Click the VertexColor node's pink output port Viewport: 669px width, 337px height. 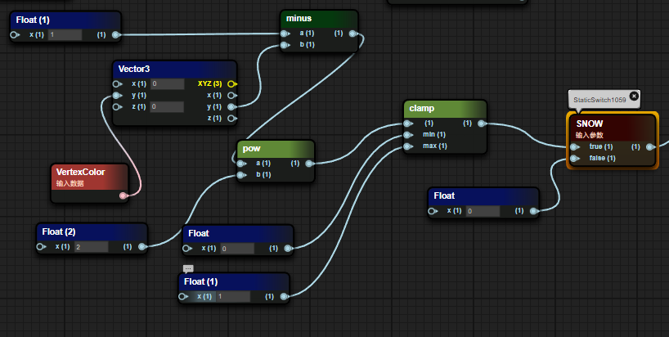[x=123, y=195]
